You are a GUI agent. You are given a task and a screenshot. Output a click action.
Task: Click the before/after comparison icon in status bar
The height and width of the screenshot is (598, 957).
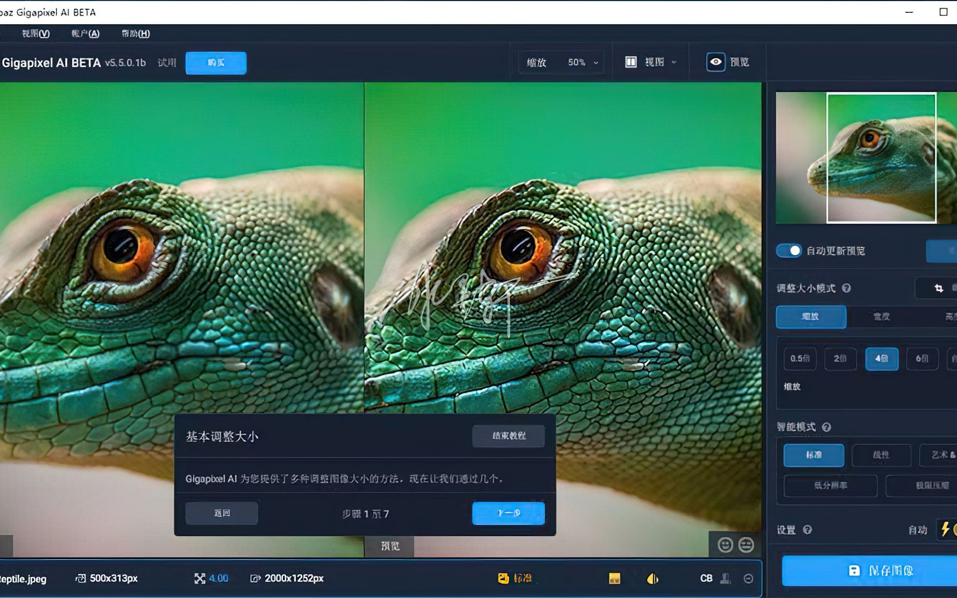653,579
